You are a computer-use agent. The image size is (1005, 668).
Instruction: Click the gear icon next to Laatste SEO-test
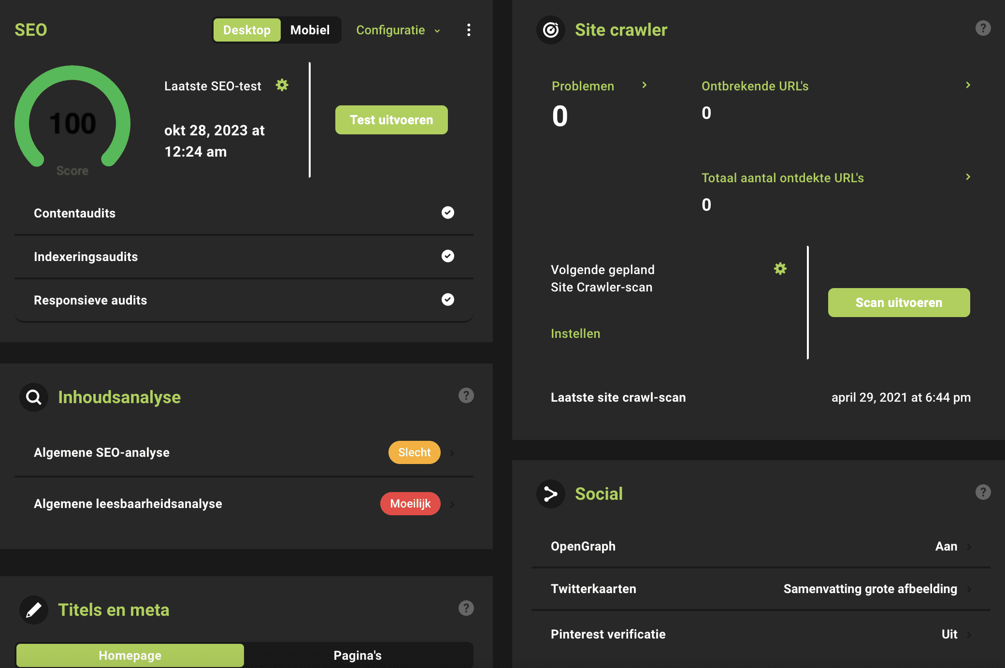(x=282, y=84)
